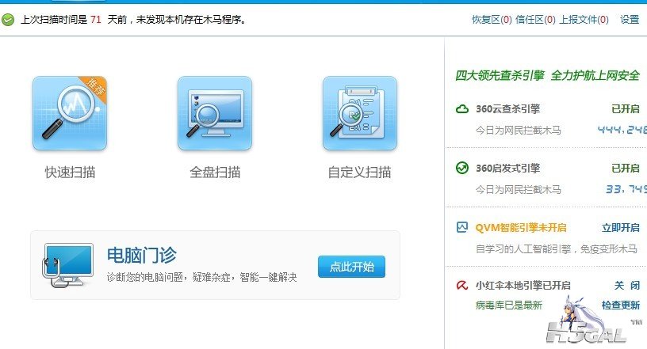
Task: Launch the 全盘扫描 full disk scan icon
Action: tap(215, 113)
